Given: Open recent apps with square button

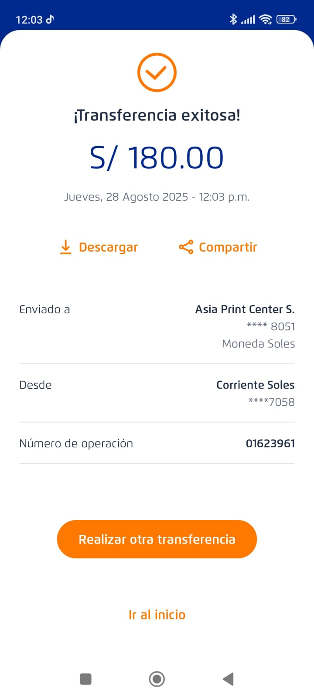Looking at the screenshot, I should click(x=85, y=679).
